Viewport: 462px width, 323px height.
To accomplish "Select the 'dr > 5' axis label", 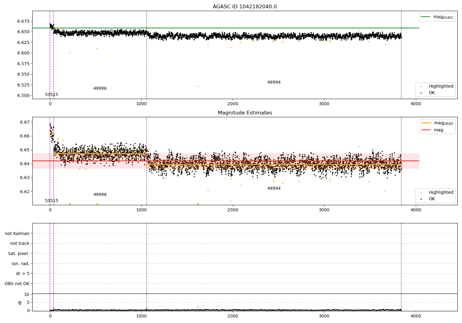I will tap(23, 273).
